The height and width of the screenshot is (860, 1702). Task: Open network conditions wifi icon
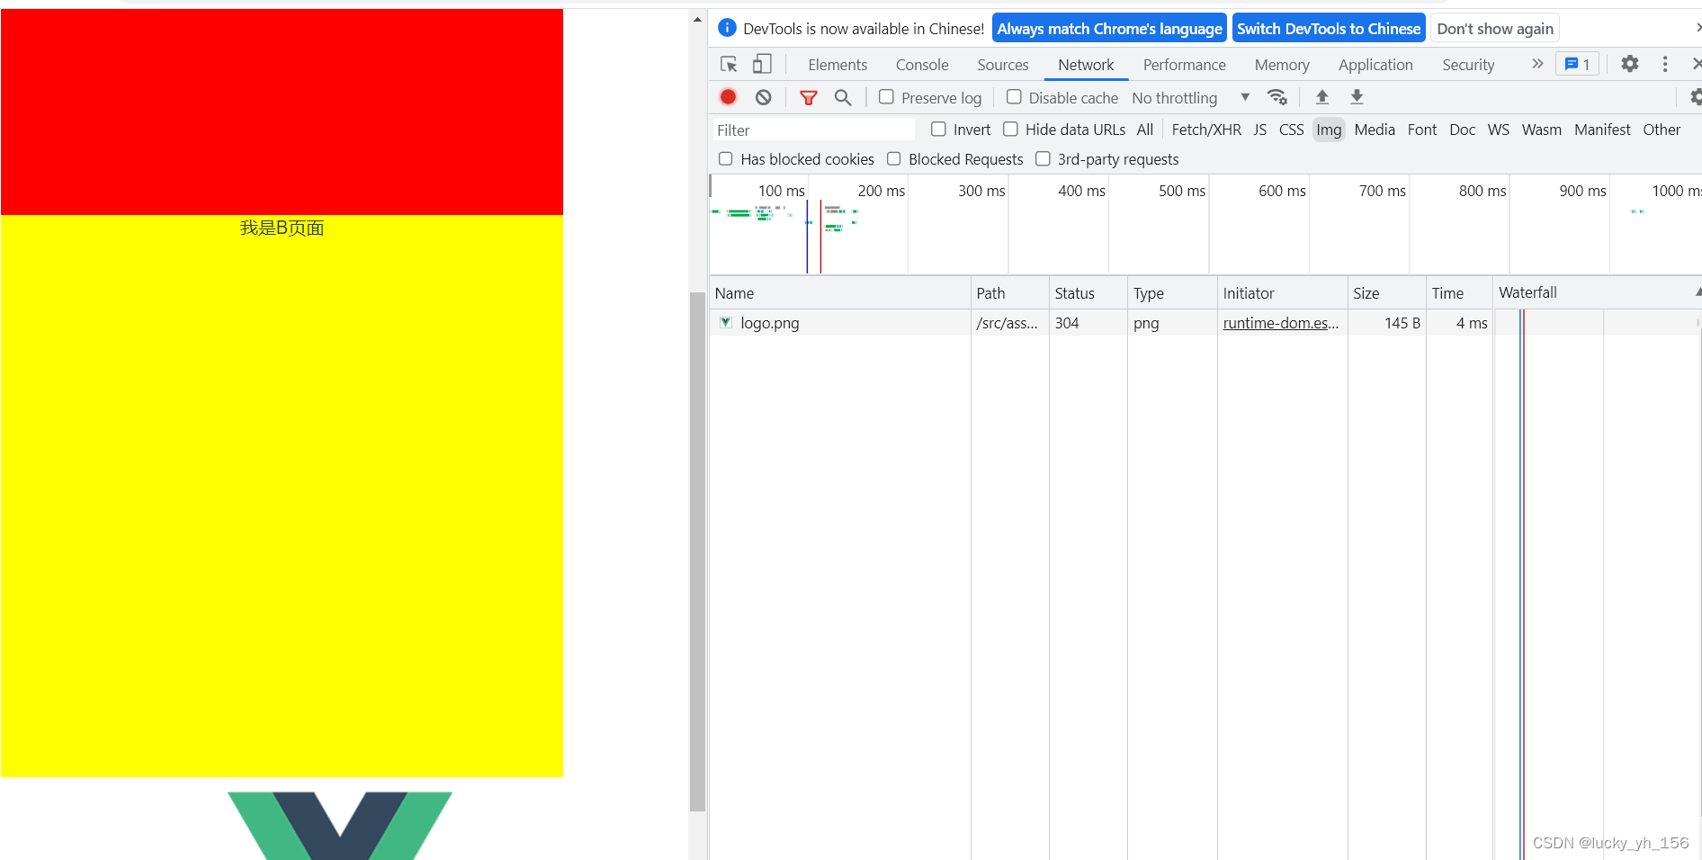[x=1277, y=97]
